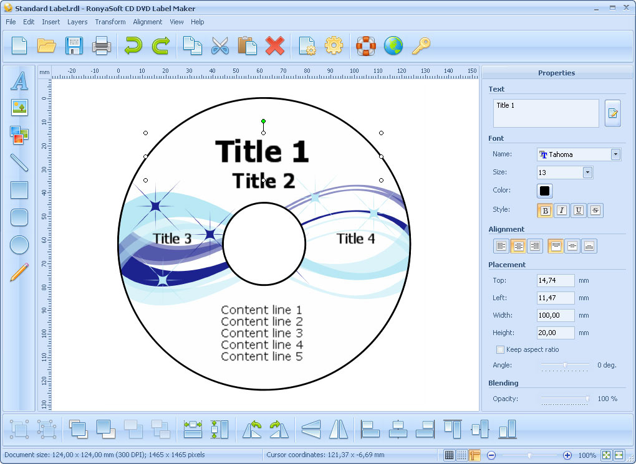Open the font Name dropdown
This screenshot has height=464, width=636.
pos(615,154)
